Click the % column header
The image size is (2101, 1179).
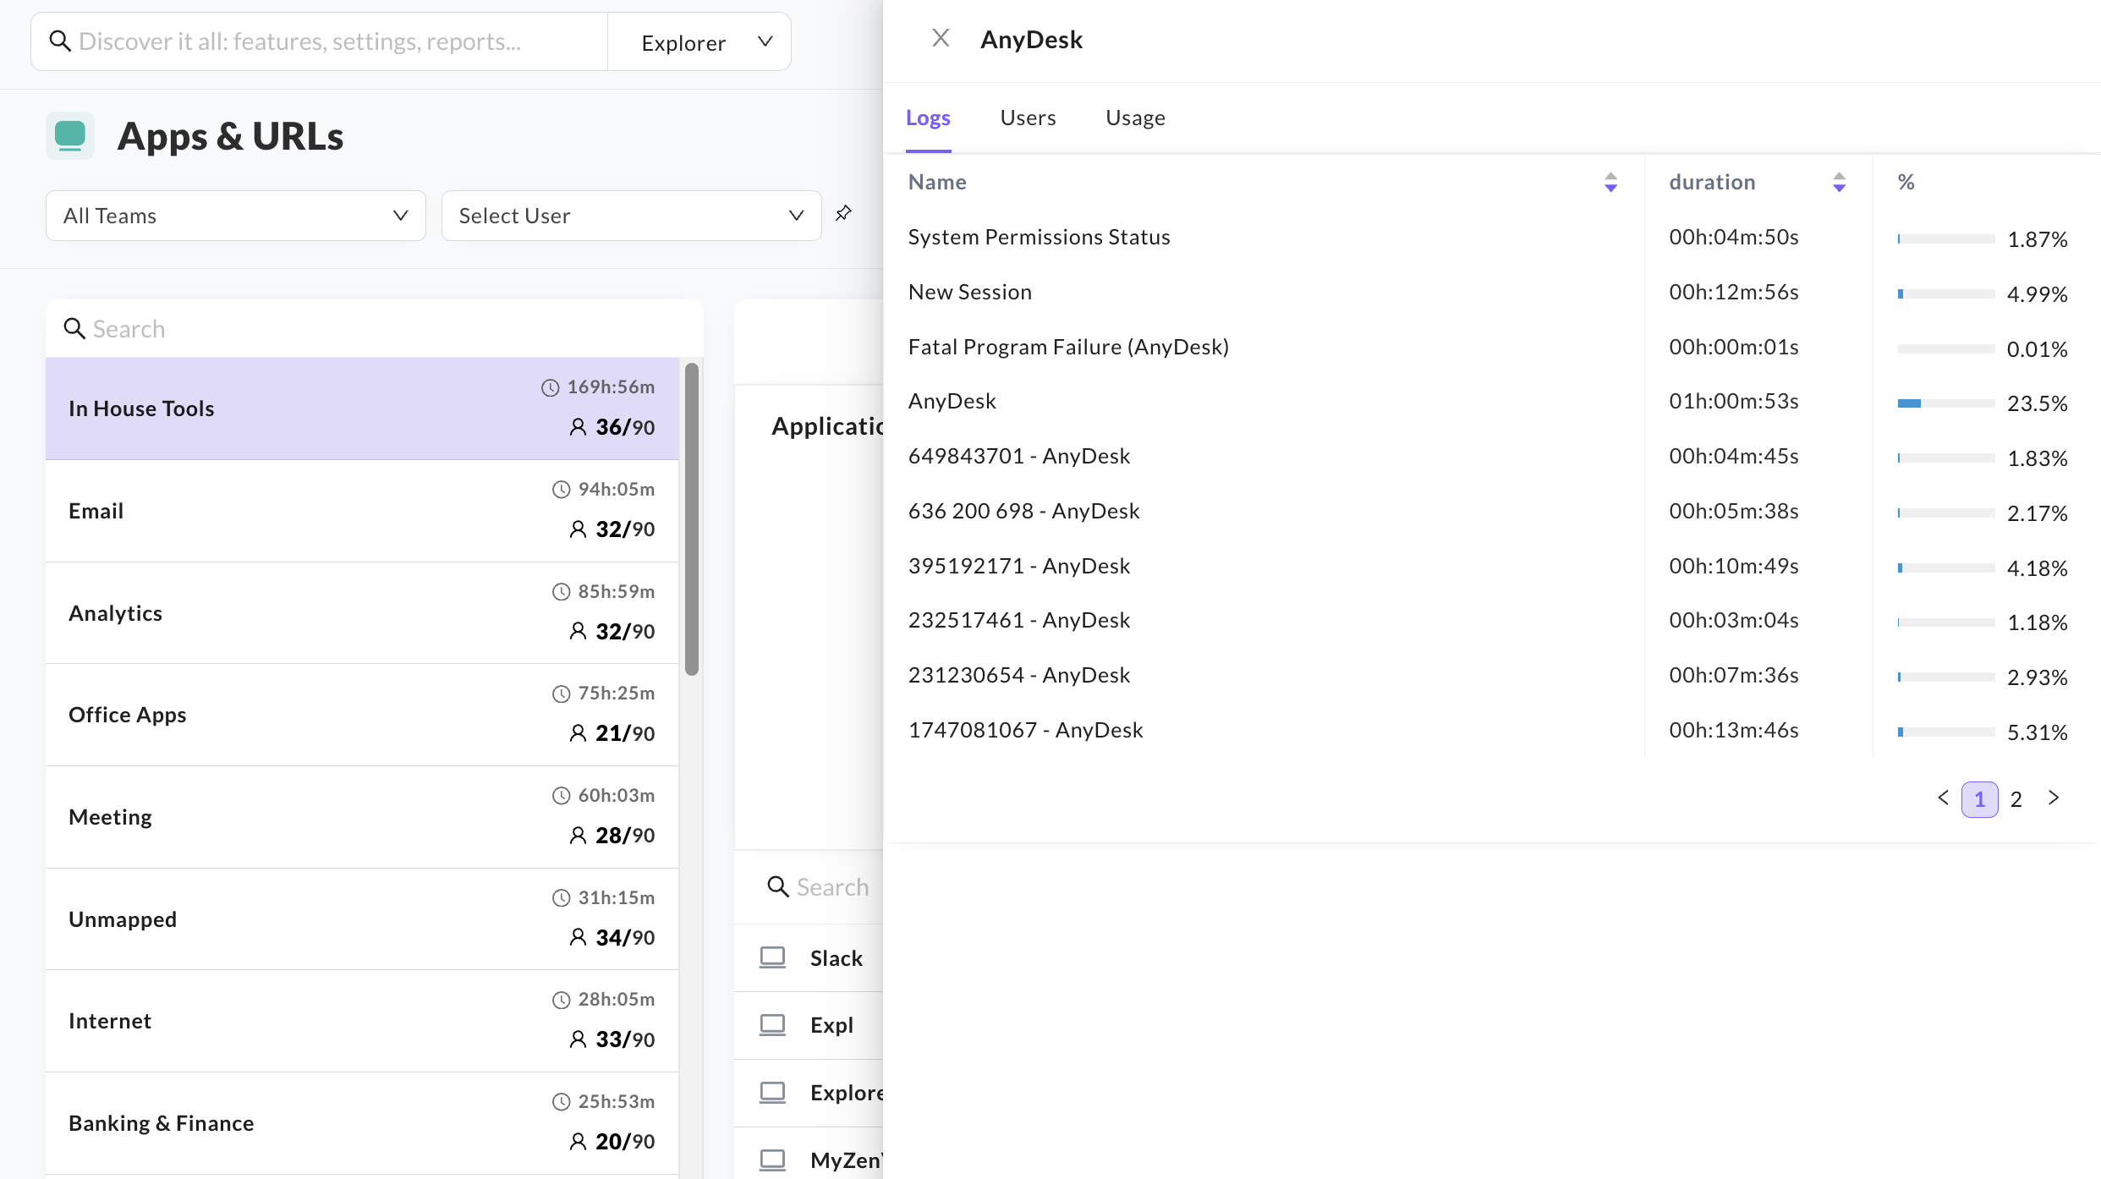coord(1906,182)
